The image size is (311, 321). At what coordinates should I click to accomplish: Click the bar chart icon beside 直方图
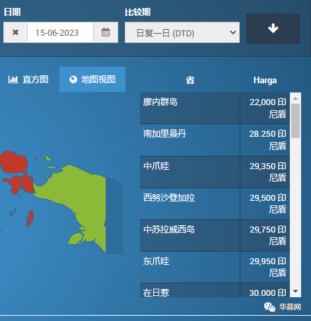click(x=13, y=79)
